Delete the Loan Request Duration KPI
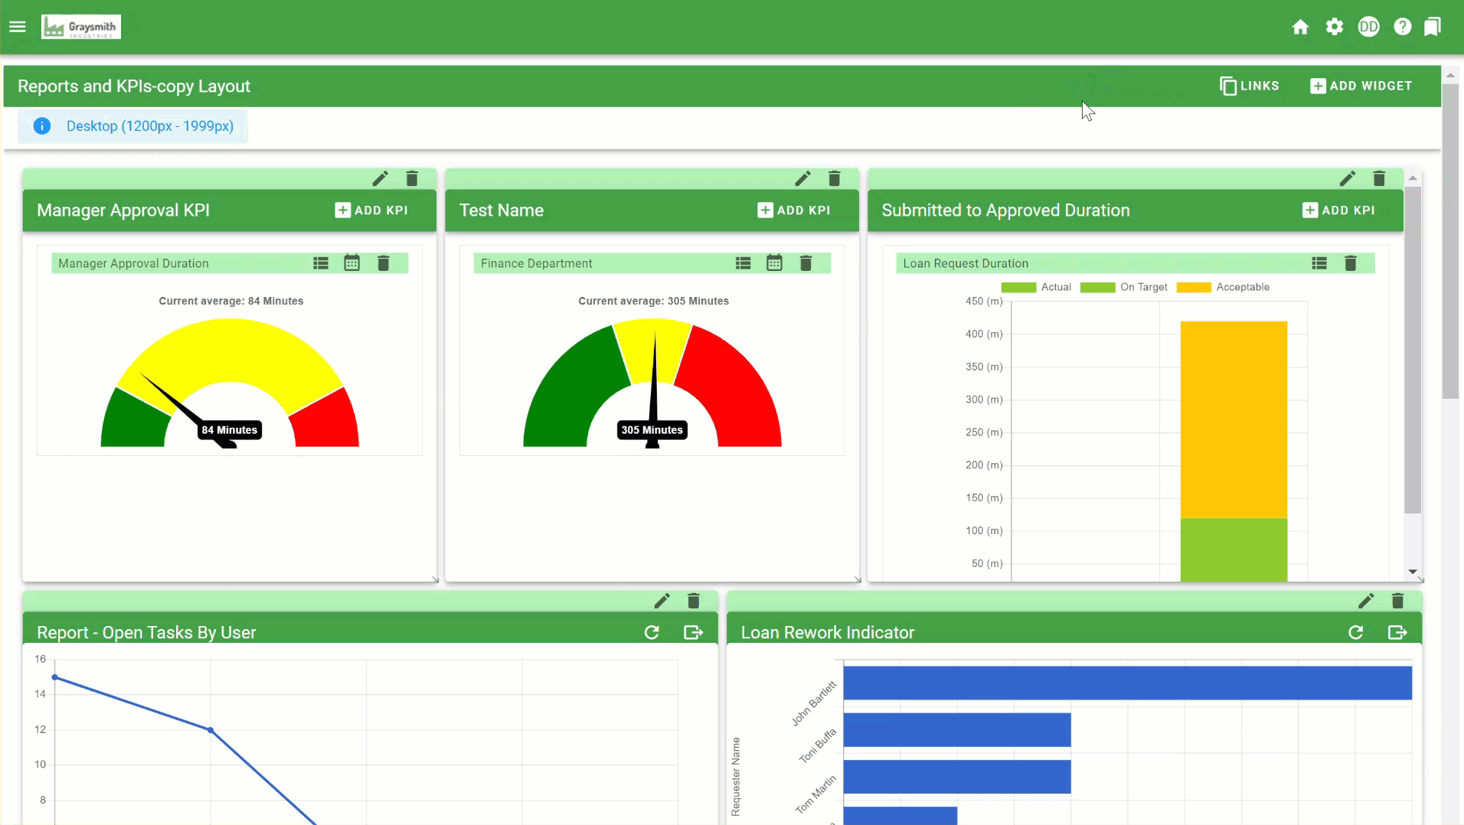The height and width of the screenshot is (825, 1464). [1350, 263]
